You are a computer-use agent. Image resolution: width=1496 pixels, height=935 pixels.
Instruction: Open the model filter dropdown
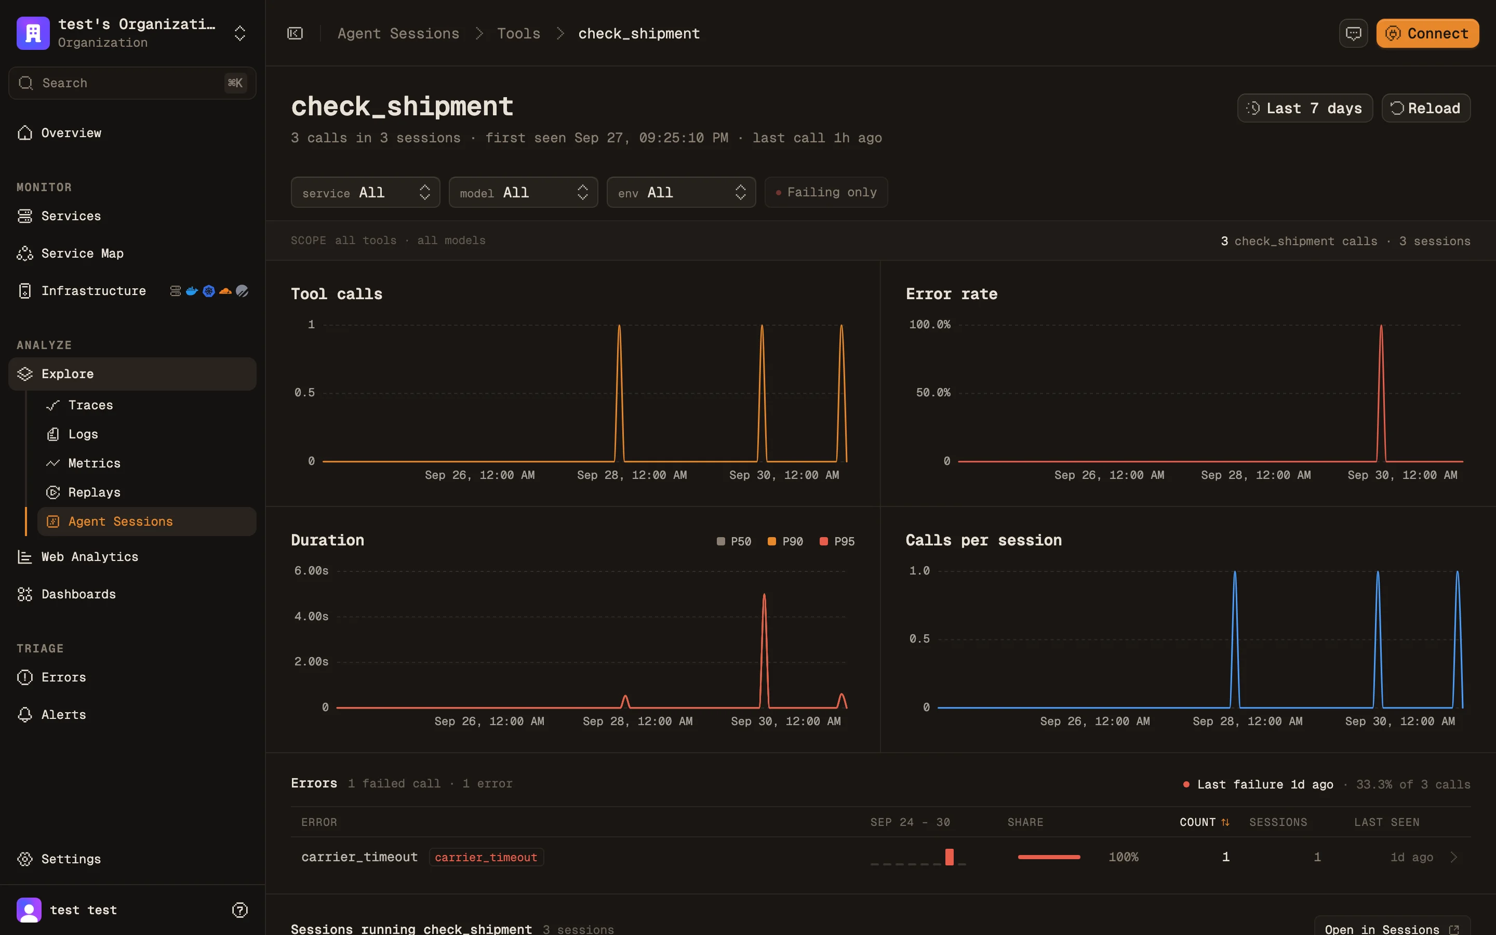(x=523, y=192)
